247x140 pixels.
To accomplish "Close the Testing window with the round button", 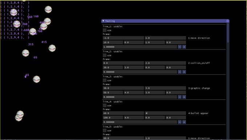I will [x=227, y=21].
